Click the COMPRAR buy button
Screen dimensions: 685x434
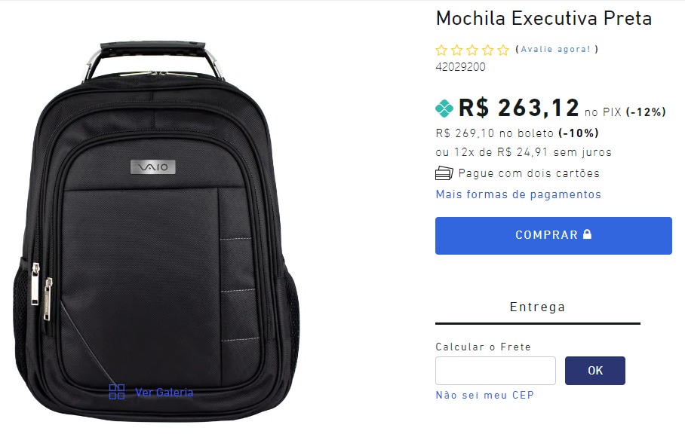pos(554,236)
